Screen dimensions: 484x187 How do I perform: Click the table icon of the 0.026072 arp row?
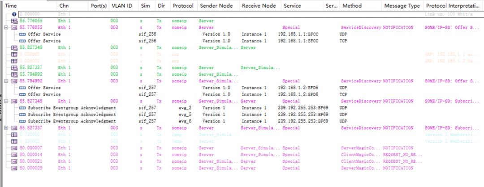[x=14, y=61]
